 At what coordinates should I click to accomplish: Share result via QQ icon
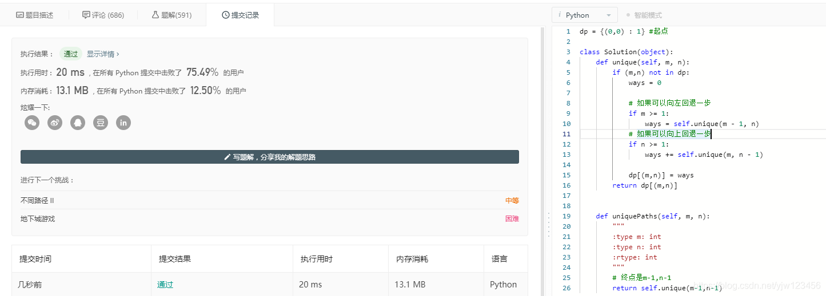78,122
